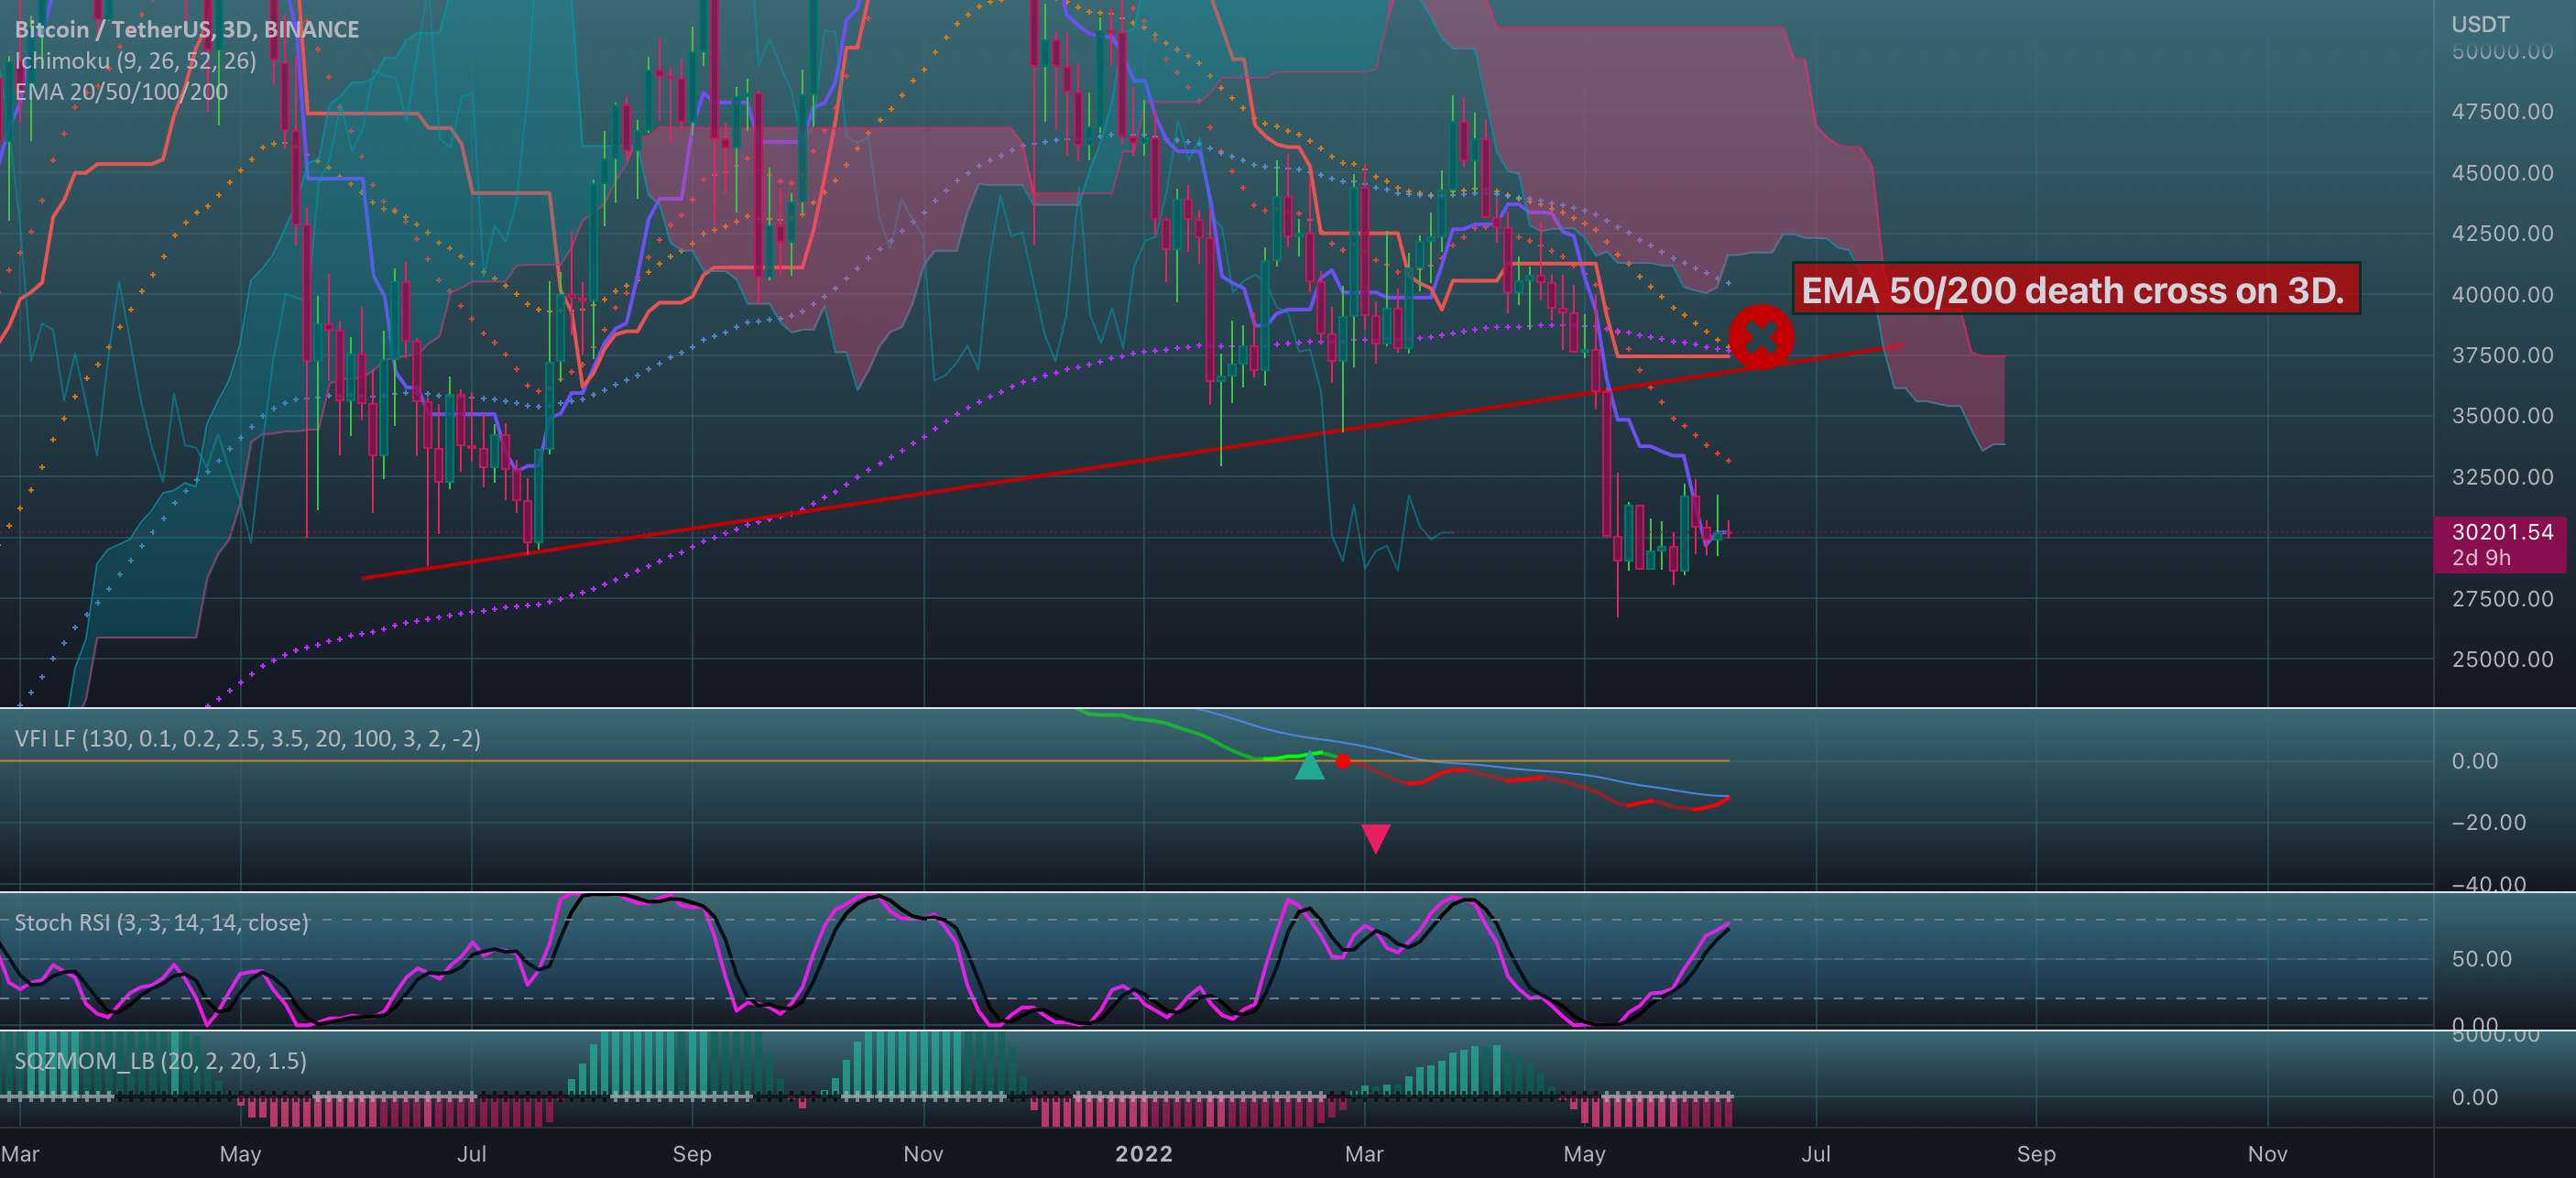Select the 'EMA 50/200 death cross on 3D.' label
Screen dimensions: 2576x1178
pyautogui.click(x=2076, y=289)
